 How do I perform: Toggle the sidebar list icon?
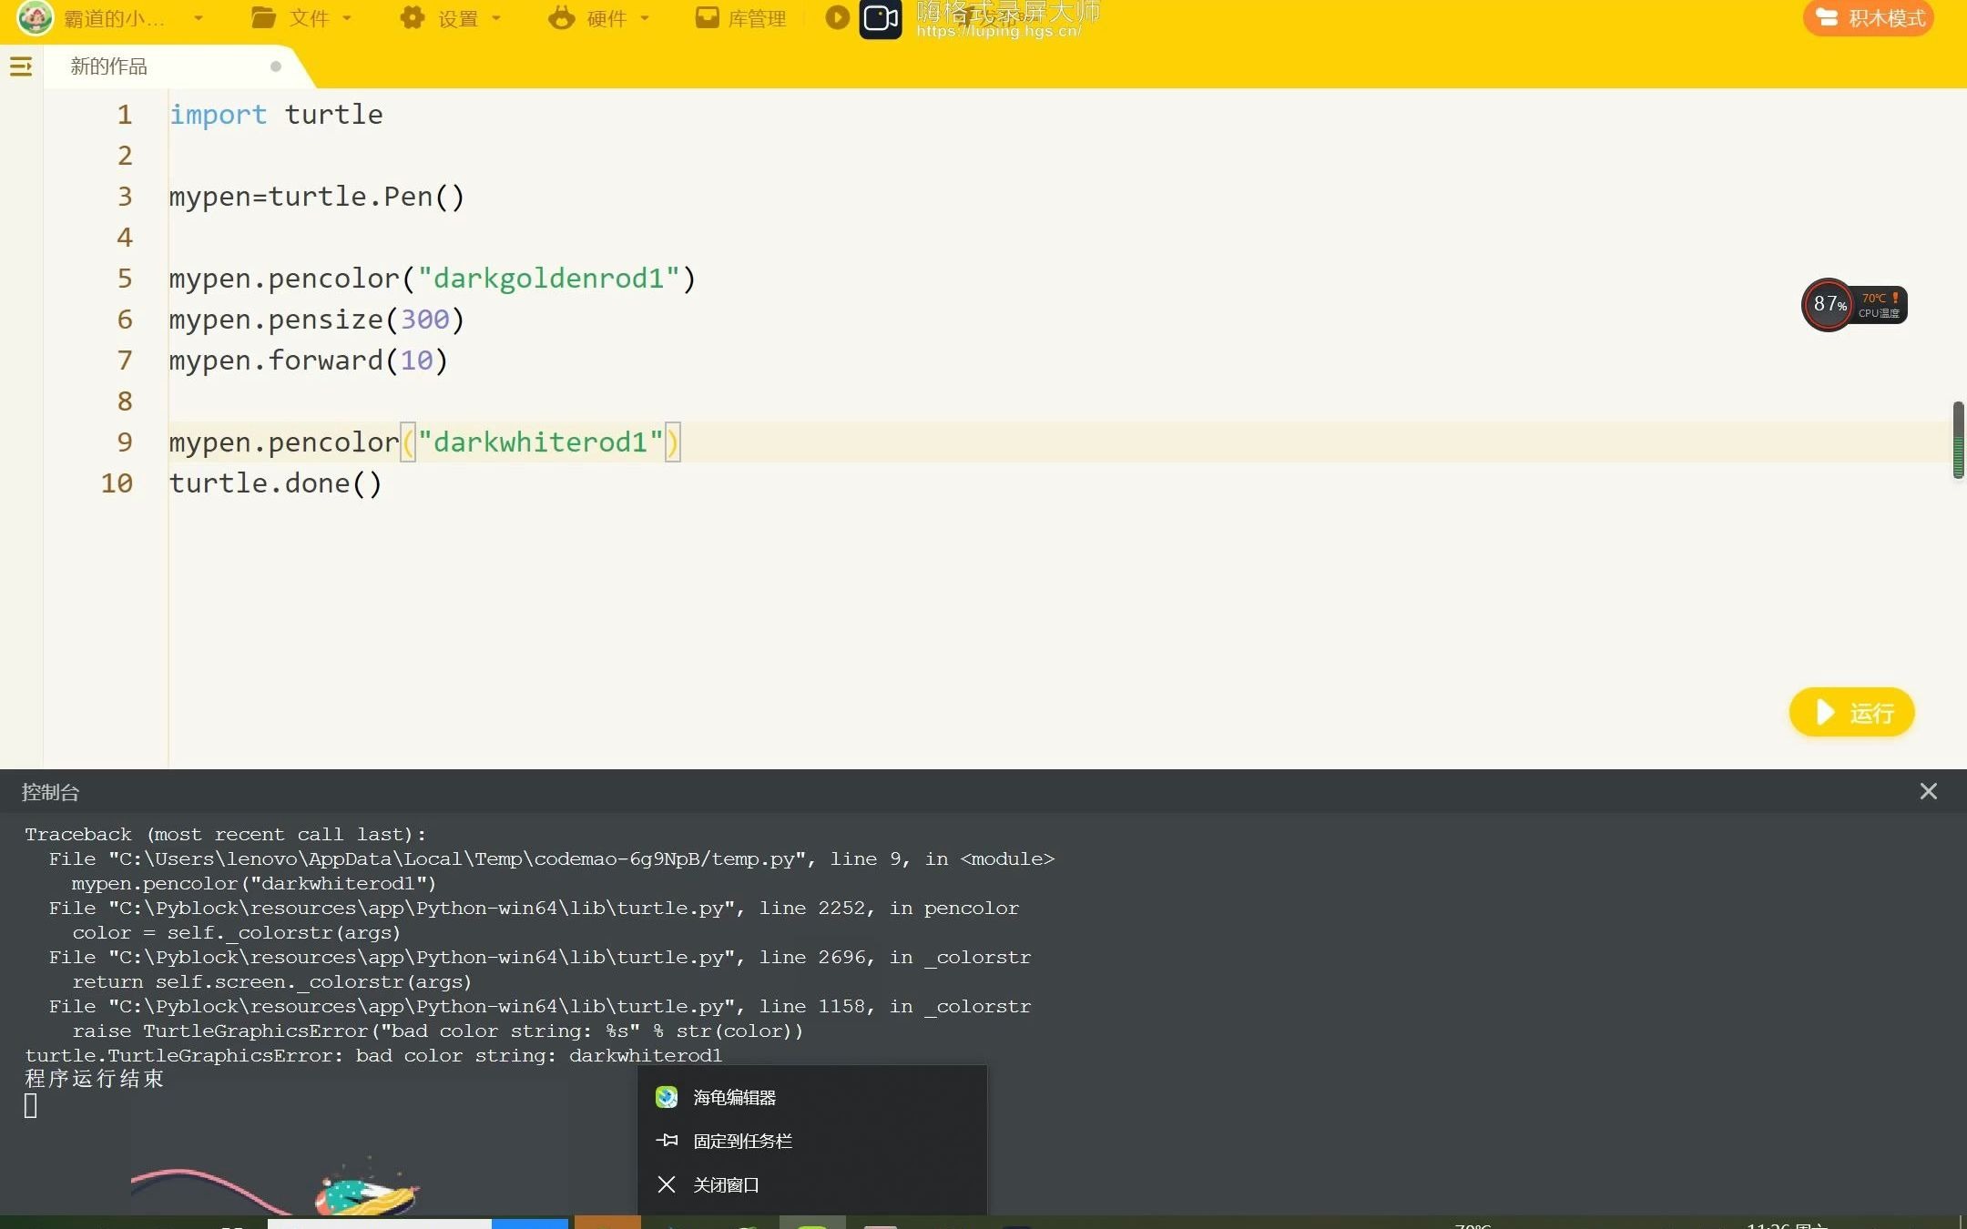pyautogui.click(x=21, y=66)
